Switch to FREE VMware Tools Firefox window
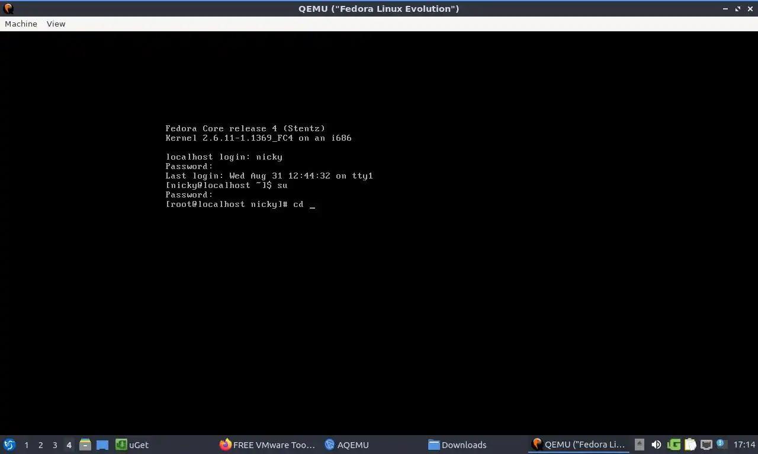Screen dimensions: 758x454 point(268,445)
